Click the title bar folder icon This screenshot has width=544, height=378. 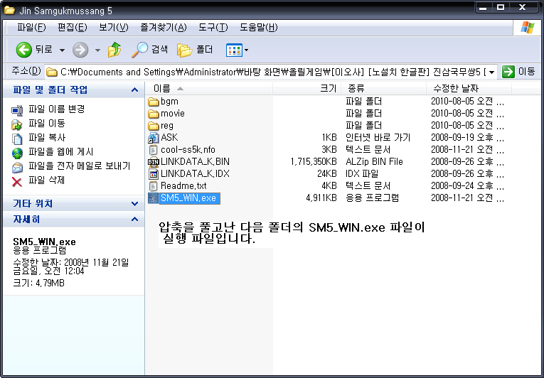(x=9, y=11)
